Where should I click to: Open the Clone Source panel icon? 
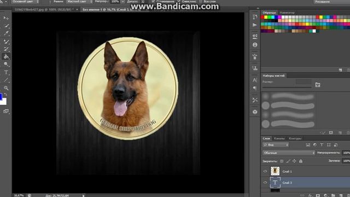[255, 68]
